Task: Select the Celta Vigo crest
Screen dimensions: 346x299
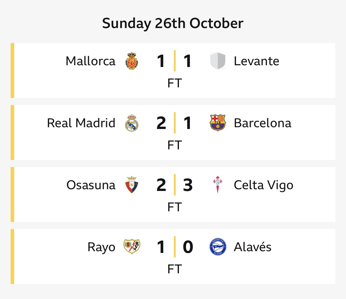Action: (218, 185)
